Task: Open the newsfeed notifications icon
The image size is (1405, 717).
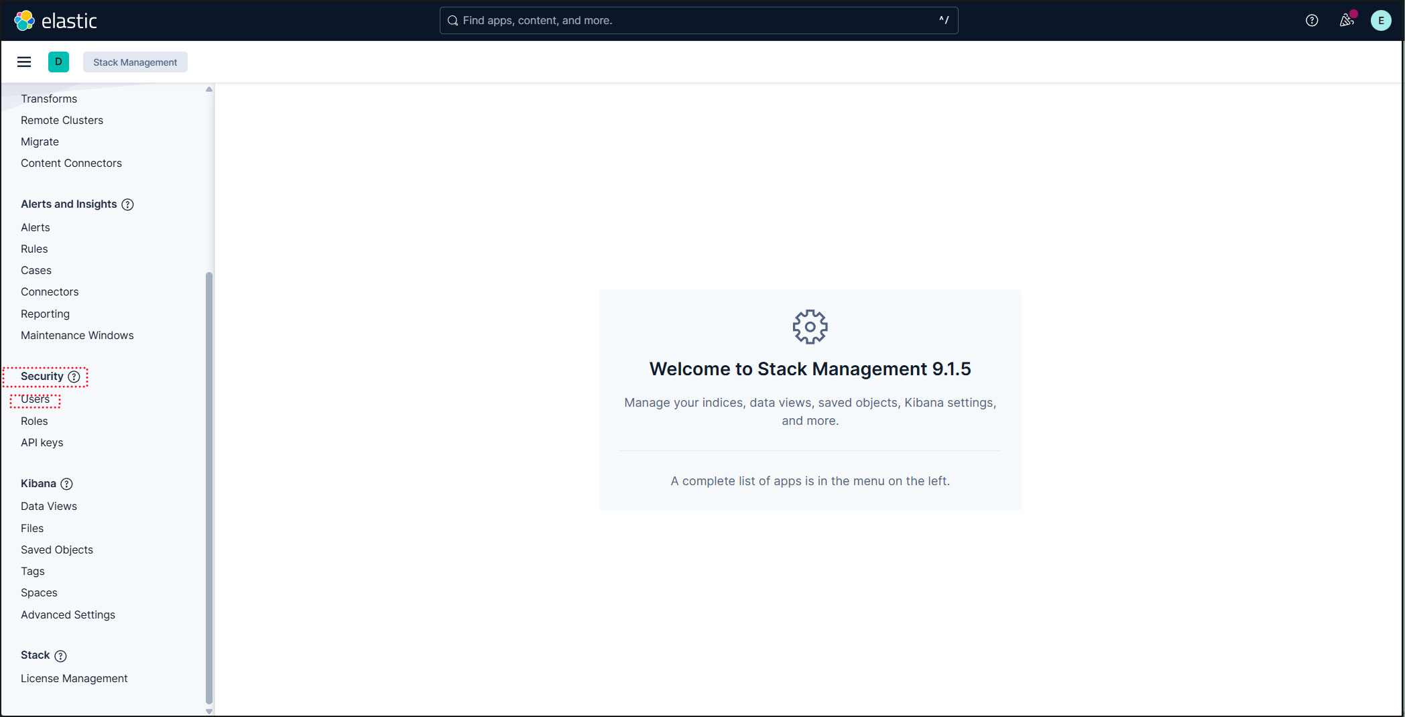Action: click(1347, 21)
